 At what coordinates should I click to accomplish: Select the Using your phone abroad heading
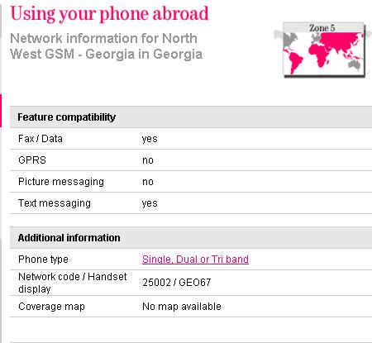point(109,13)
